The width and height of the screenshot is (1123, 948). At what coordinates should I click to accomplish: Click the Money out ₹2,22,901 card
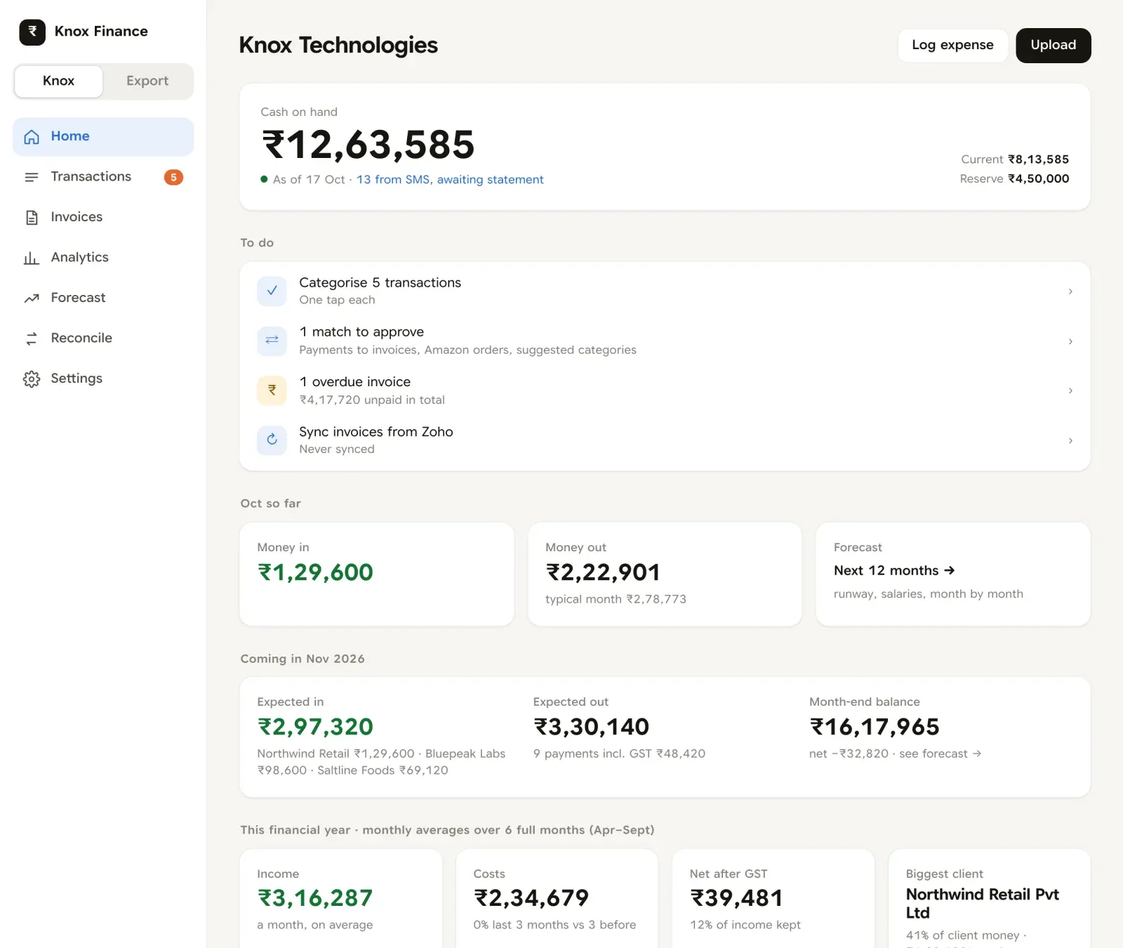(x=665, y=574)
